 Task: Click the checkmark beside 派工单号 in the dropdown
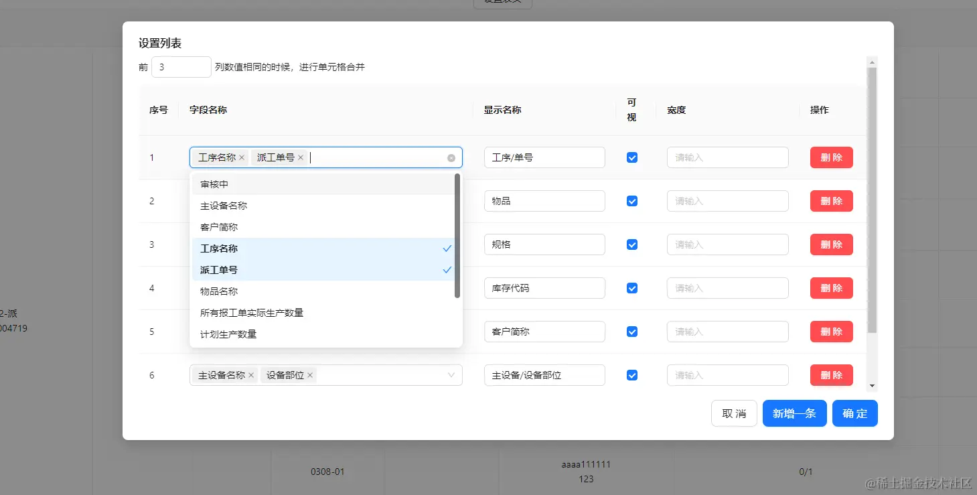click(x=447, y=269)
